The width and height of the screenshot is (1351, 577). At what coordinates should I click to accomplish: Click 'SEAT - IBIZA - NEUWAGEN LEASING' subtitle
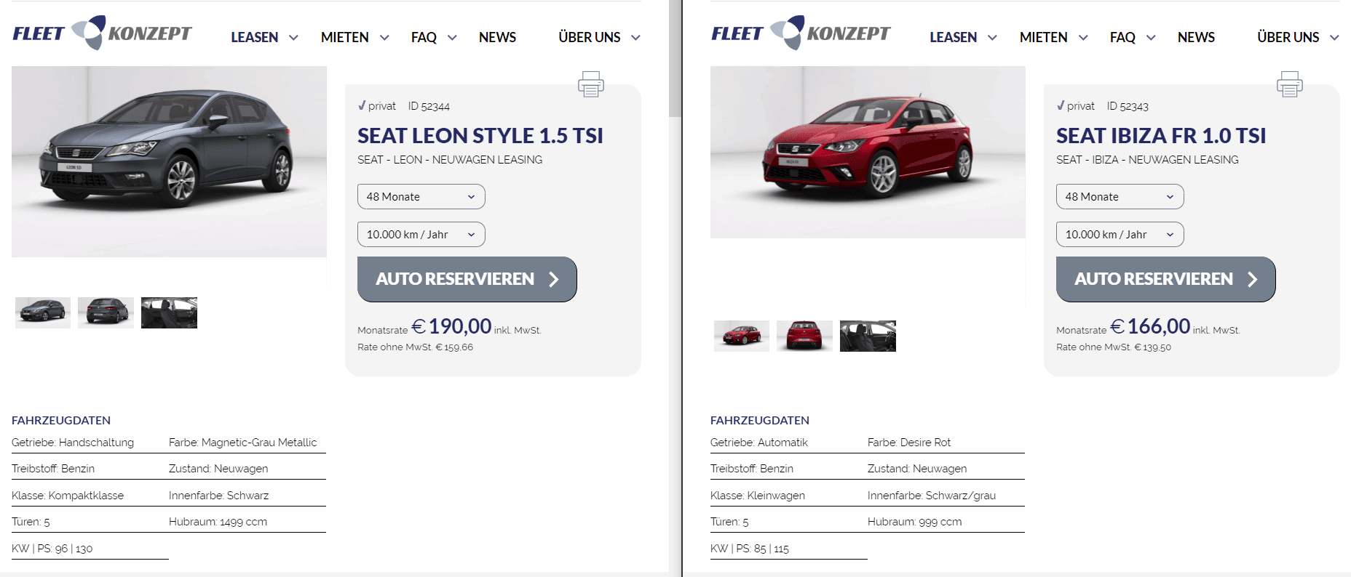(x=1147, y=160)
